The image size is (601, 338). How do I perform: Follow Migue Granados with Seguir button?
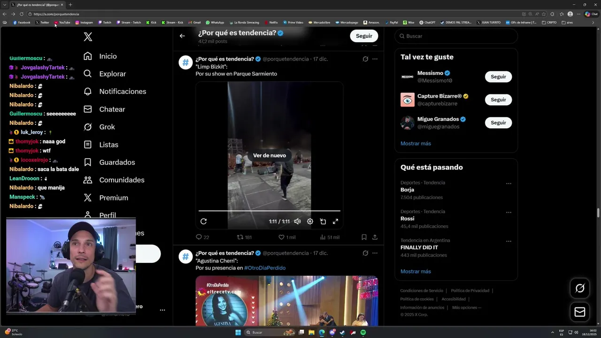(x=498, y=123)
